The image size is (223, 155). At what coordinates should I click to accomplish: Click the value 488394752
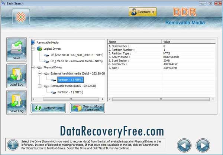(x=170, y=64)
